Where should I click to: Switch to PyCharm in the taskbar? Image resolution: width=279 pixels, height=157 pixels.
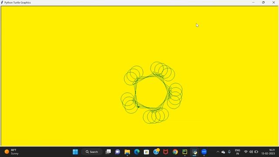click(185, 152)
